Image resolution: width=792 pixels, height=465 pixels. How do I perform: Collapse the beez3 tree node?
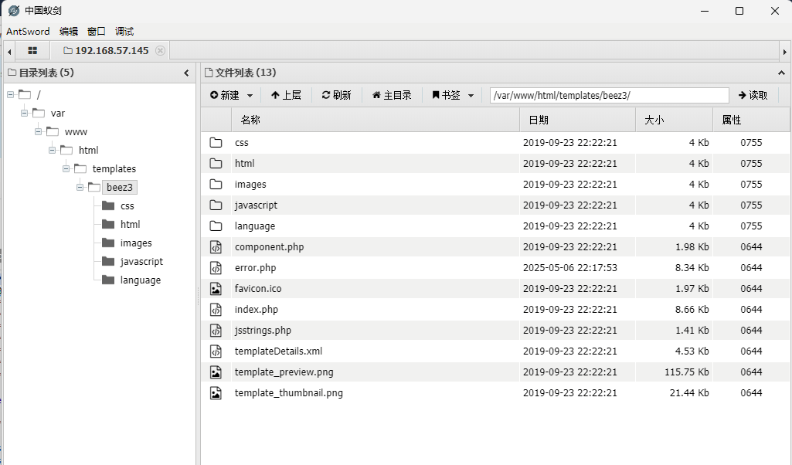tap(80, 187)
